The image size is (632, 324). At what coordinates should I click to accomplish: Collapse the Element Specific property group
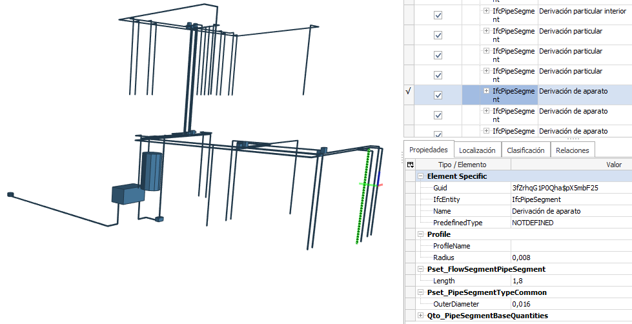421,176
